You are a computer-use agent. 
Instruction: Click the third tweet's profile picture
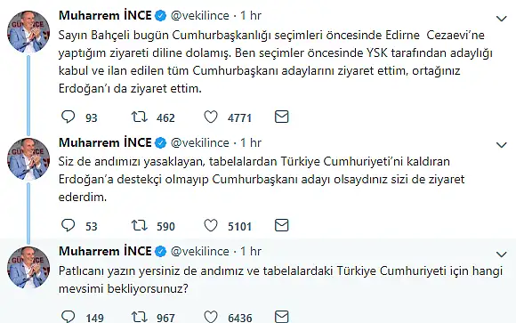click(28, 267)
